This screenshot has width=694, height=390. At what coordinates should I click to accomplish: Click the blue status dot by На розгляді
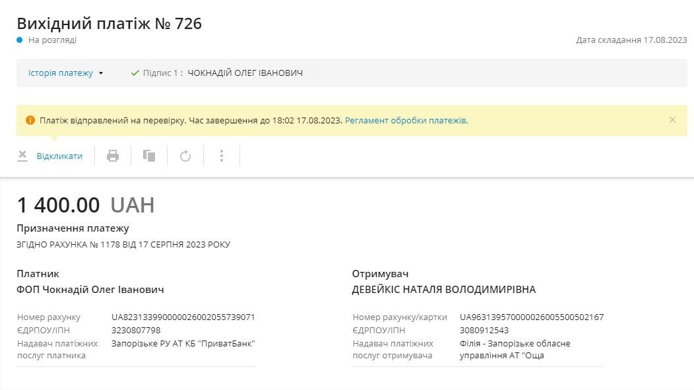[20, 40]
